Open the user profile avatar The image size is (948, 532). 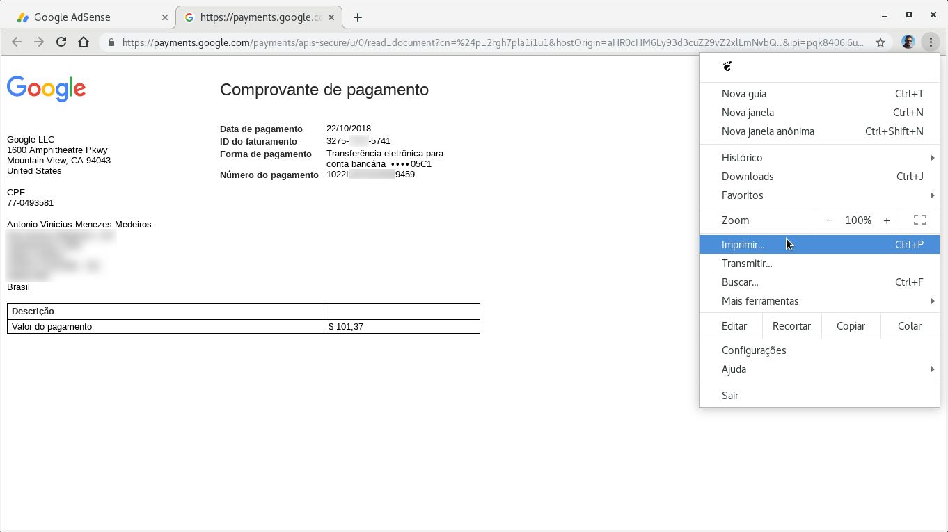(908, 42)
